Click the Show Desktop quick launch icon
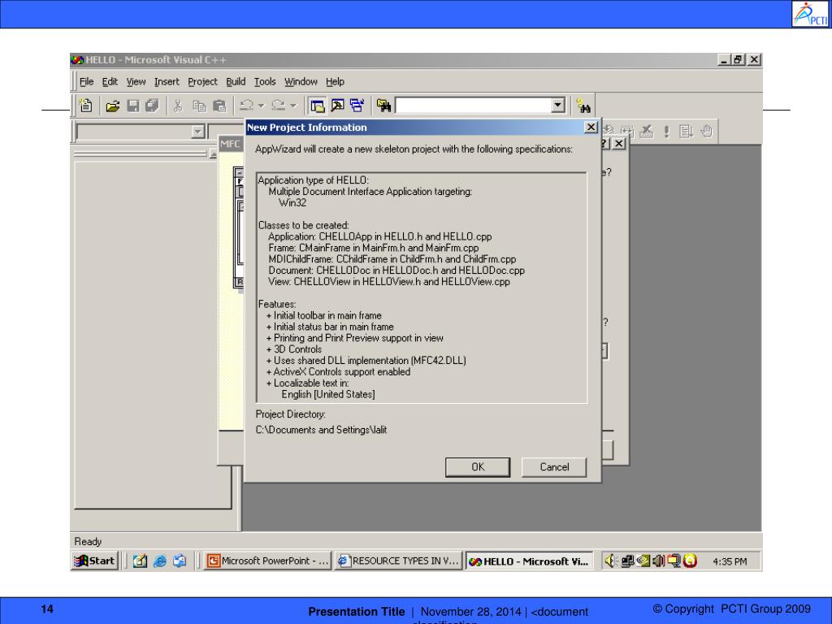The width and height of the screenshot is (832, 624). [x=140, y=561]
